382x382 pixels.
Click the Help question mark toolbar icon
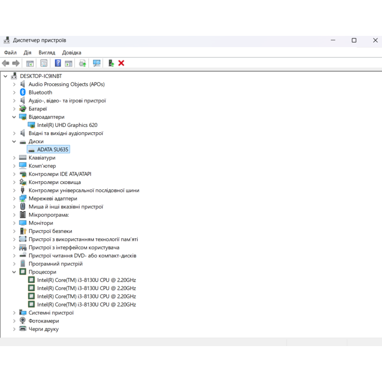58,63
